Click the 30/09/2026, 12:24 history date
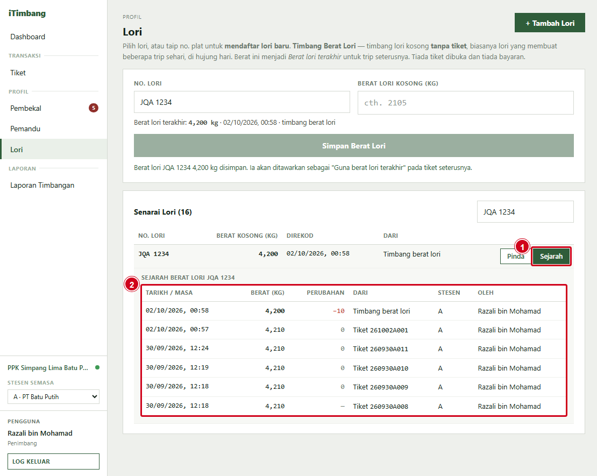This screenshot has width=597, height=476. (x=177, y=348)
